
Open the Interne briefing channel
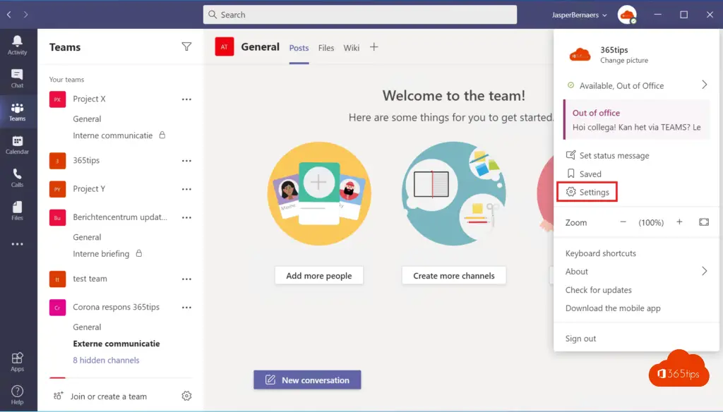pos(101,254)
